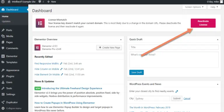The height and width of the screenshot is (112, 224).
Task: Open the Settings menu label
Action: tap(10, 94)
